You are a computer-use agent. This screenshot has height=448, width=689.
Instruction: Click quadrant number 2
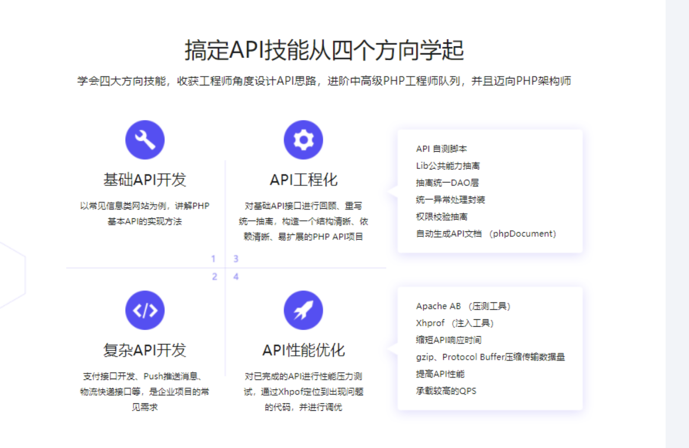pyautogui.click(x=215, y=276)
